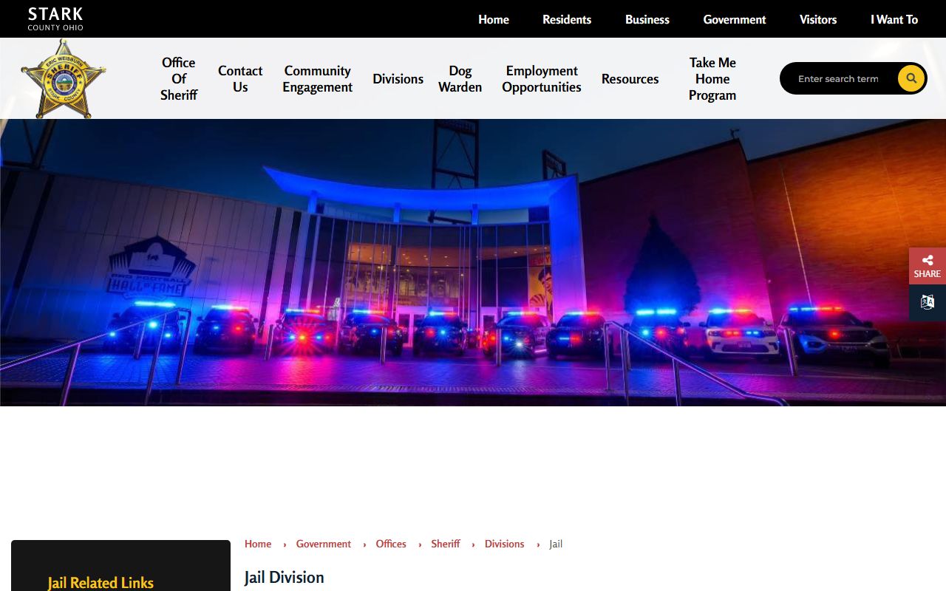Click the Offices breadcrumb link
Viewport: 946px width, 591px height.
tap(391, 544)
